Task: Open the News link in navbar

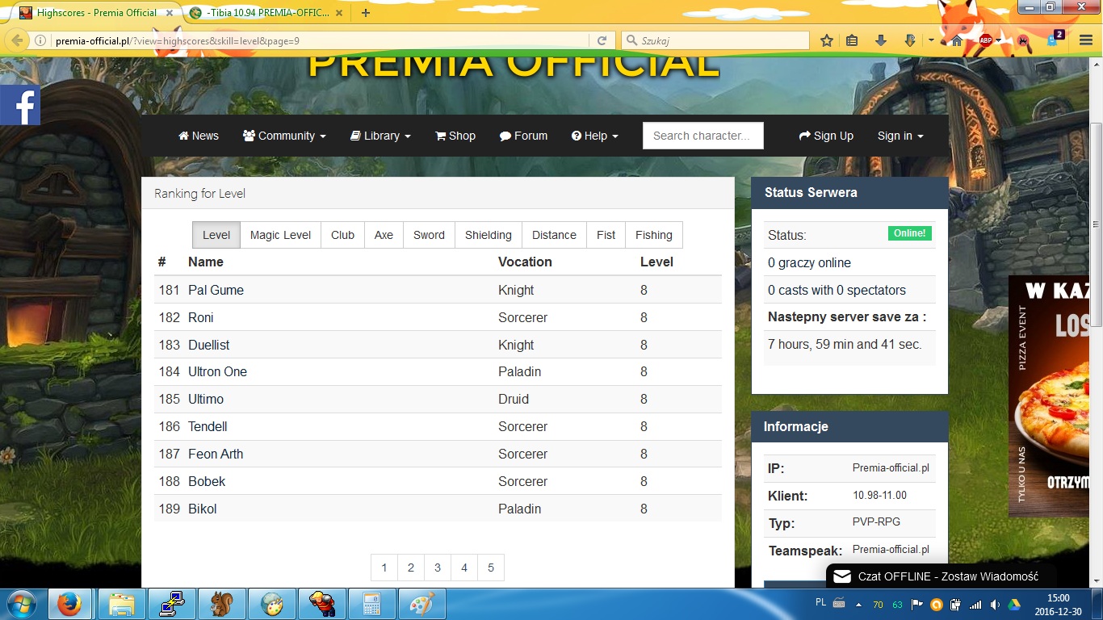Action: [199, 136]
